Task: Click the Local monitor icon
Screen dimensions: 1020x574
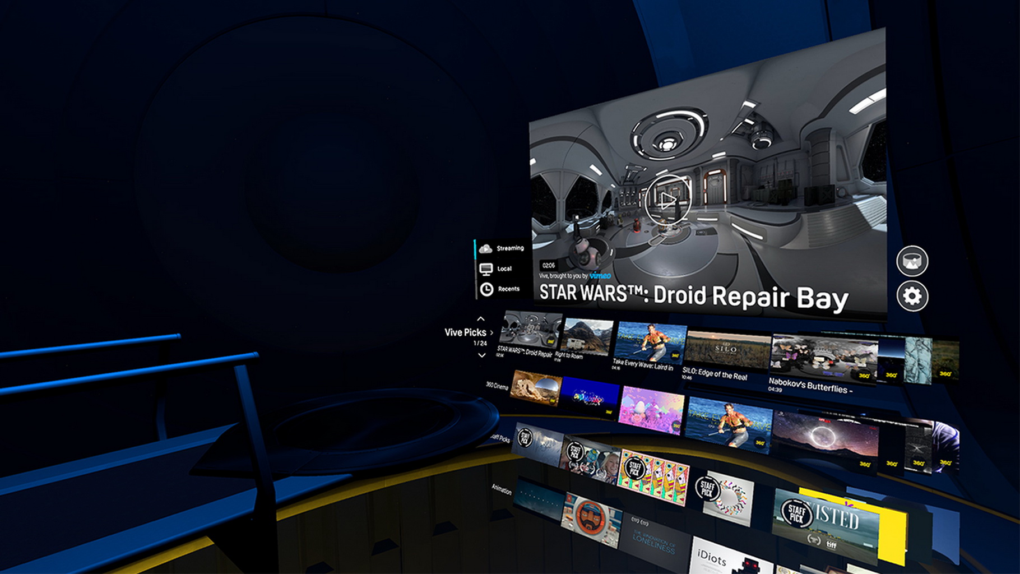Action: pos(486,269)
